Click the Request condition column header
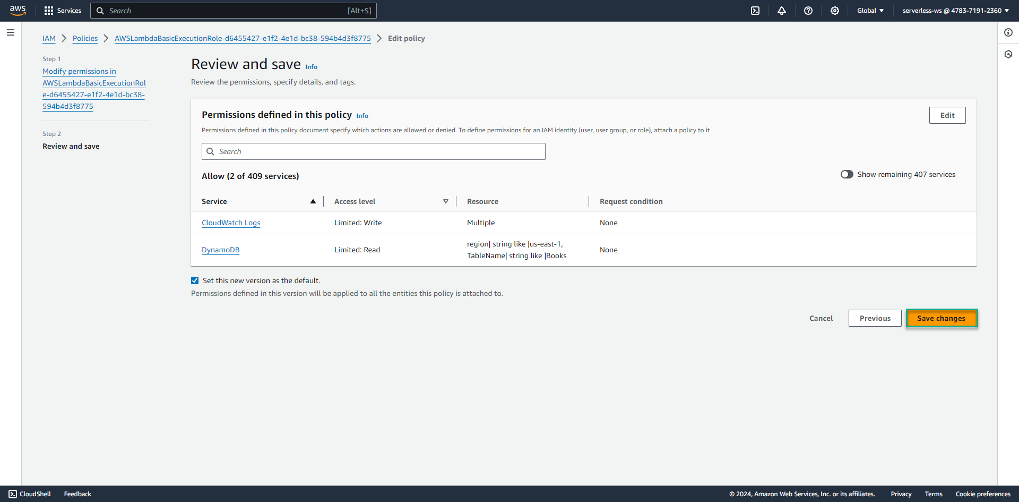1019x502 pixels. [631, 201]
